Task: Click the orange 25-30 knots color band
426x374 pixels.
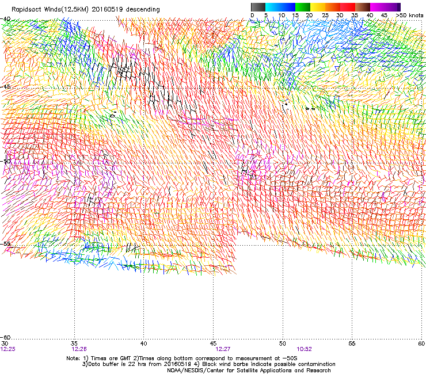Action: 333,7
